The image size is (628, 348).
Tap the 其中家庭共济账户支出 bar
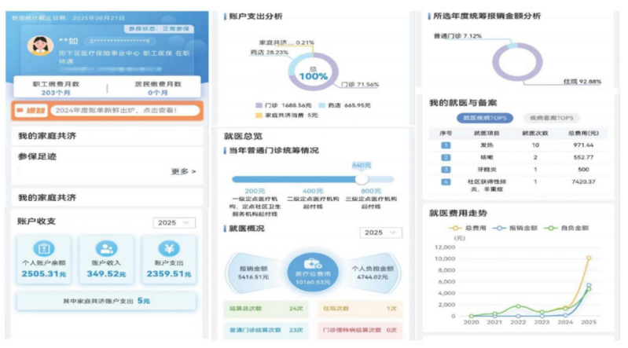tap(106, 300)
